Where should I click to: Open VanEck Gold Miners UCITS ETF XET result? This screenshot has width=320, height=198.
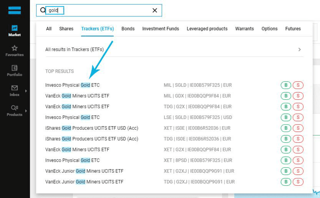coord(77,150)
